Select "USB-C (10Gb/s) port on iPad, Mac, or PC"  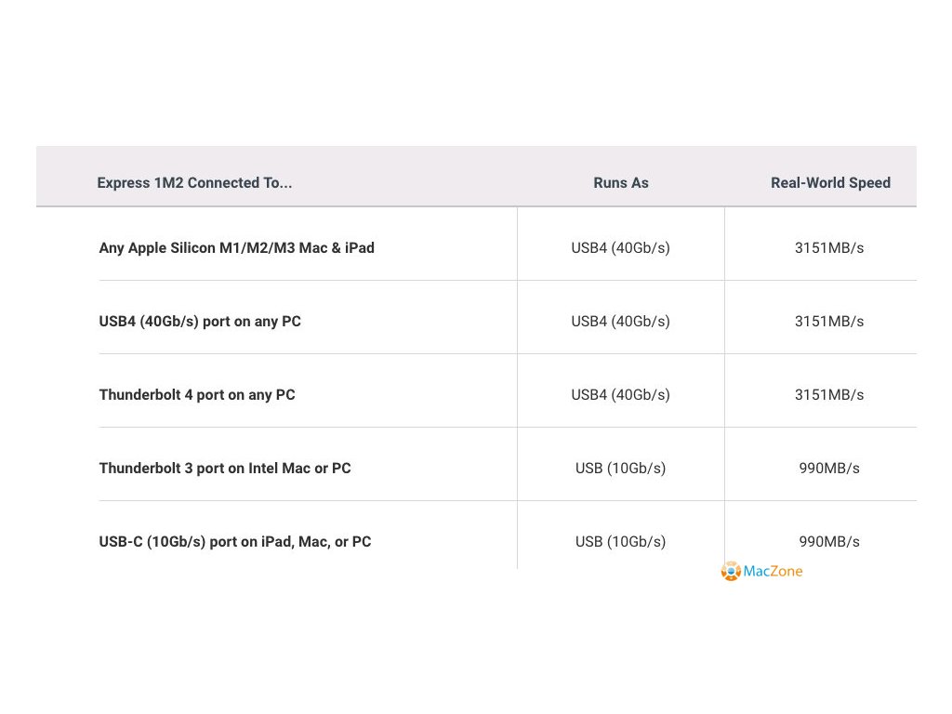point(235,542)
